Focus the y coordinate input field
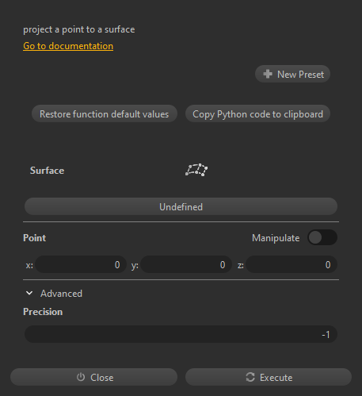The width and height of the screenshot is (362, 396). [186, 264]
